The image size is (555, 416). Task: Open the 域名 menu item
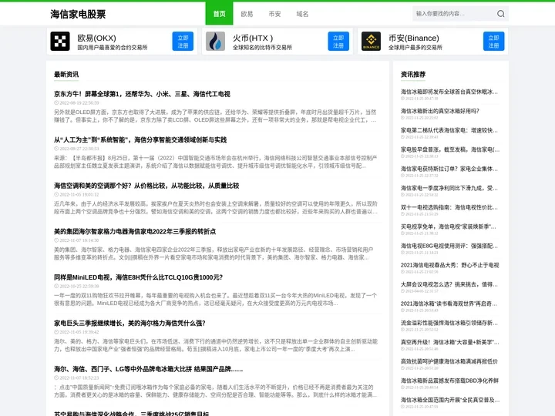[302, 14]
